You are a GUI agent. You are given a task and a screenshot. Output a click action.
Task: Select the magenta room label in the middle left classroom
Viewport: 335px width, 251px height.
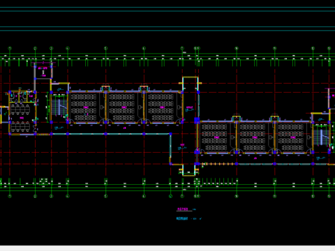[124, 107]
